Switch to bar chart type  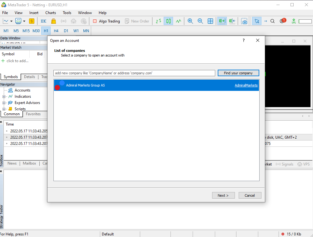158,21
